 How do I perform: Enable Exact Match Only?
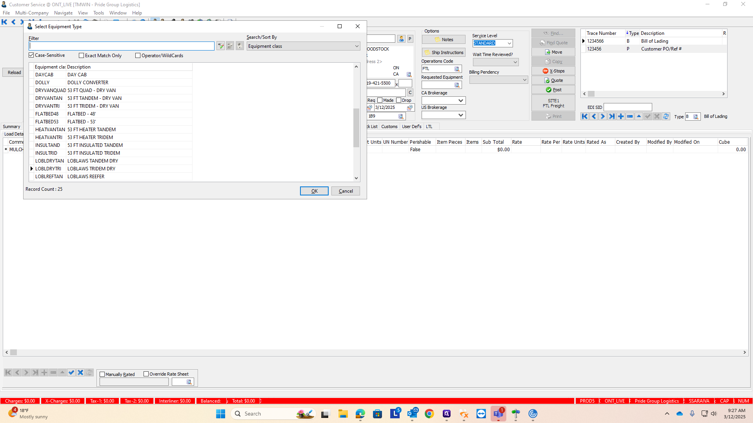[x=82, y=56]
